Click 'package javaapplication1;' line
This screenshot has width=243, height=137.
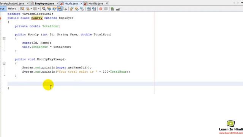coord(30,14)
